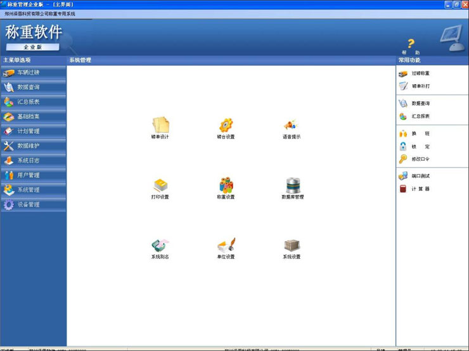Viewport: 469px width, 351px height.
Task: Select 设备管理 in main menu
Action: point(33,204)
